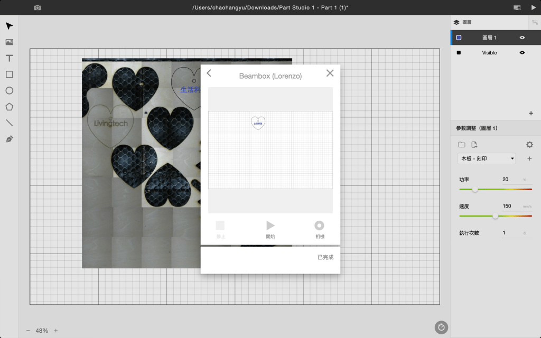Adjust the 功率 power slider
541x338 pixels.
coord(475,189)
